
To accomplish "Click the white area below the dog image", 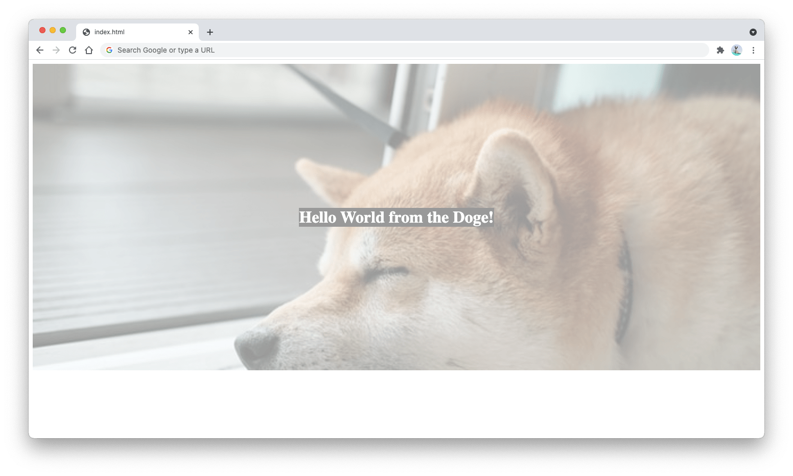I will [x=396, y=403].
